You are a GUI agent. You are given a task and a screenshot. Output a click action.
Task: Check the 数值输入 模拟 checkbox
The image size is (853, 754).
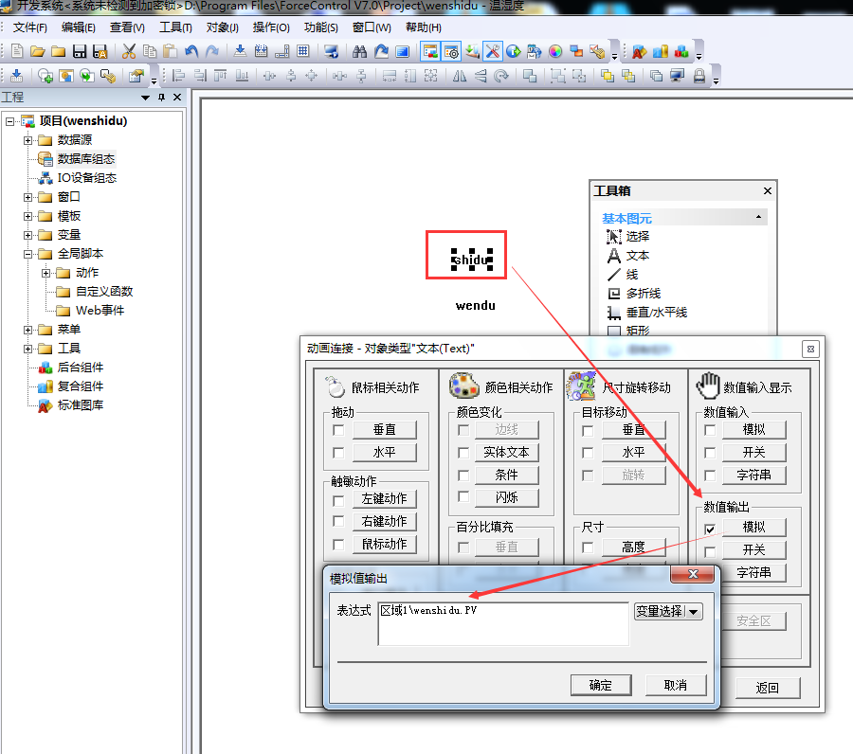(710, 430)
